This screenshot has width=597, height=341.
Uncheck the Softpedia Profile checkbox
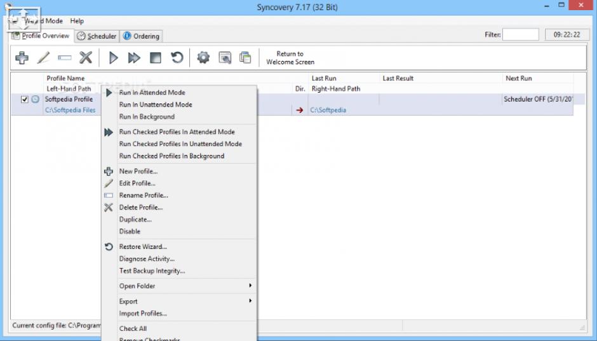25,99
